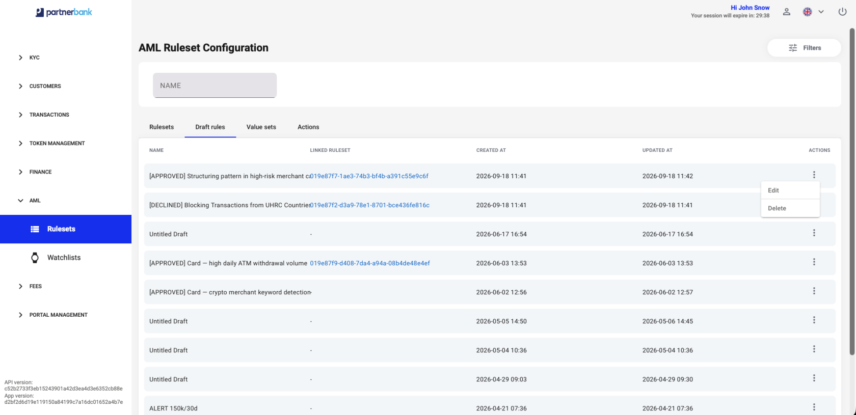Click three-dot menu on ALERT 150k/30d row
This screenshot has height=415, width=856.
[x=814, y=407]
